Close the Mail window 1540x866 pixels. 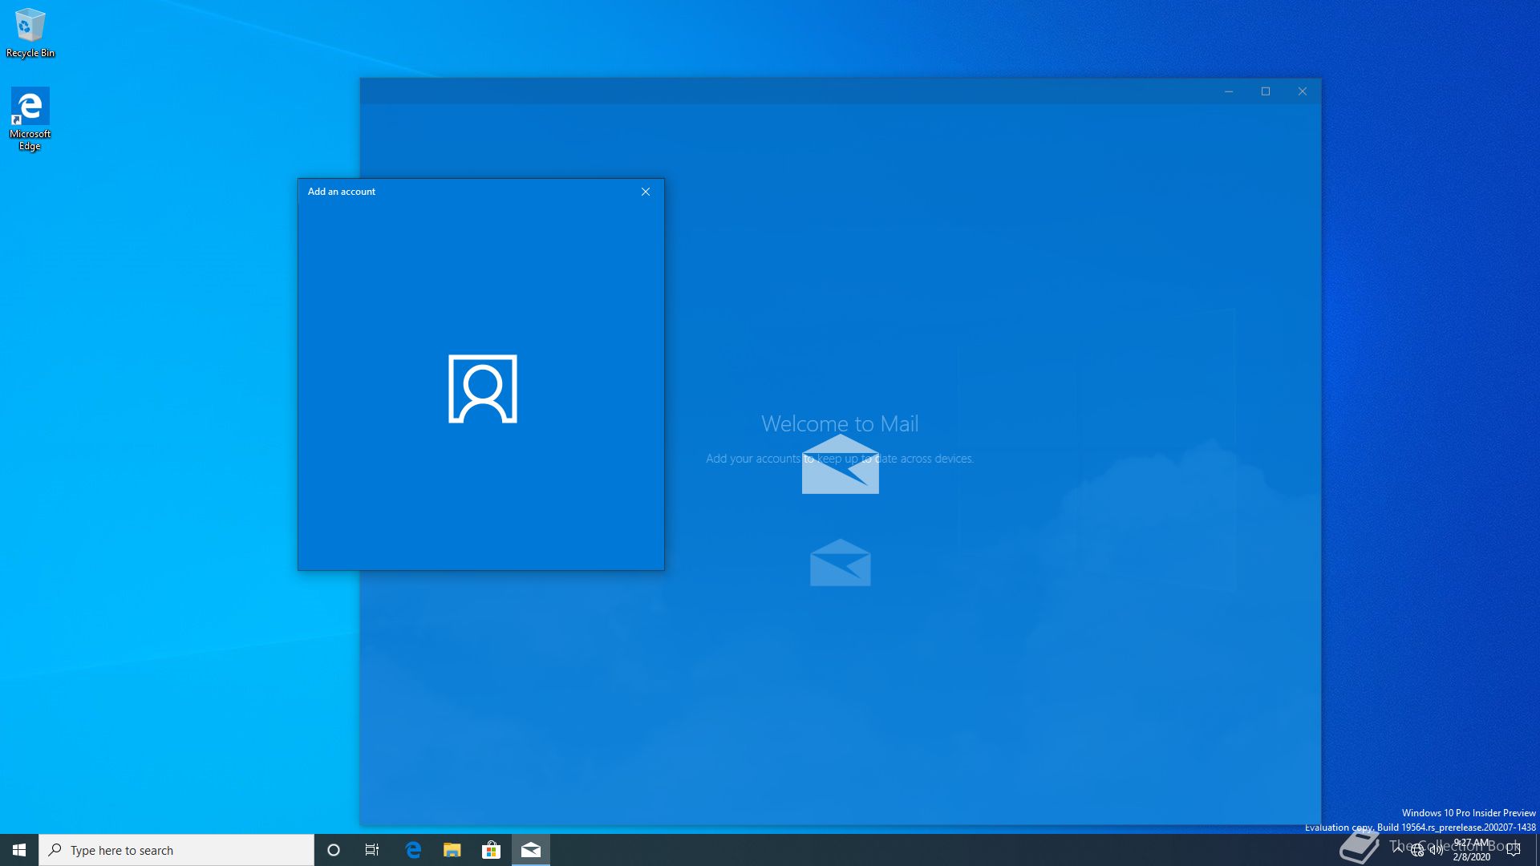1303,91
